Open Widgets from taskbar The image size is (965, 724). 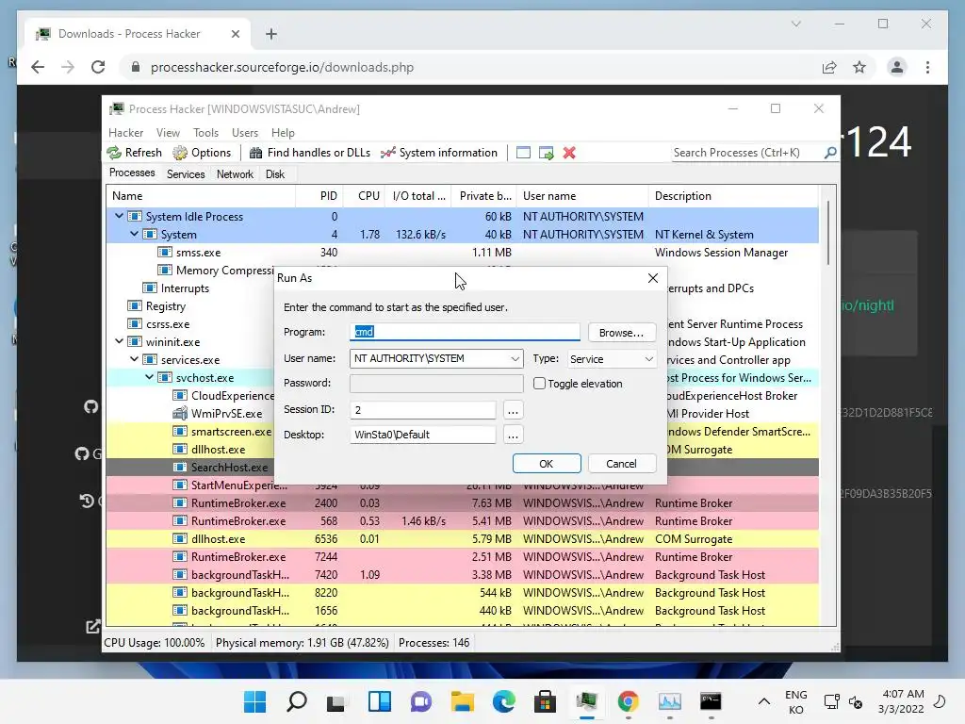pos(379,701)
